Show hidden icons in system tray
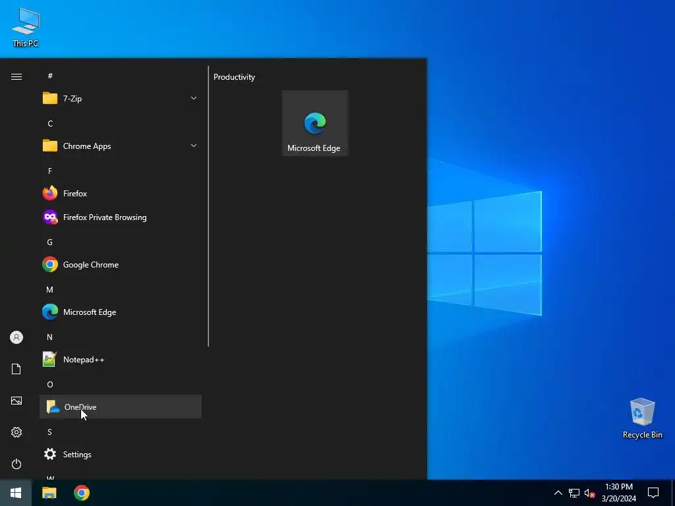 click(x=558, y=493)
